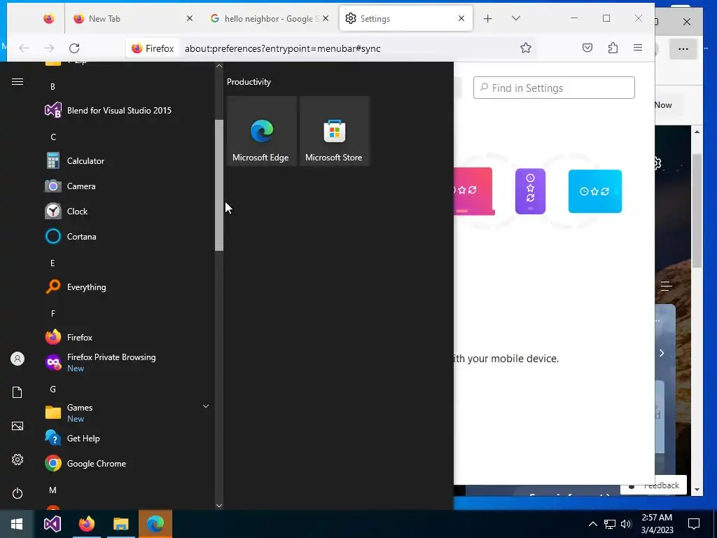Viewport: 717px width, 538px height.
Task: Open page settings gear in Edge window
Action: (658, 163)
